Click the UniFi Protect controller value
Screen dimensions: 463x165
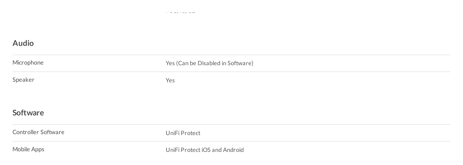tap(183, 133)
